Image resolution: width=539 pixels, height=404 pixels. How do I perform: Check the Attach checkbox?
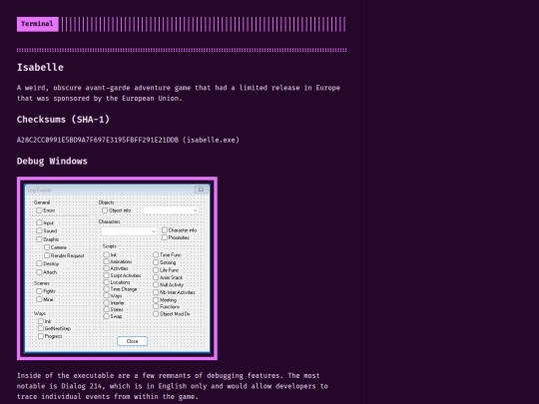[x=39, y=272]
